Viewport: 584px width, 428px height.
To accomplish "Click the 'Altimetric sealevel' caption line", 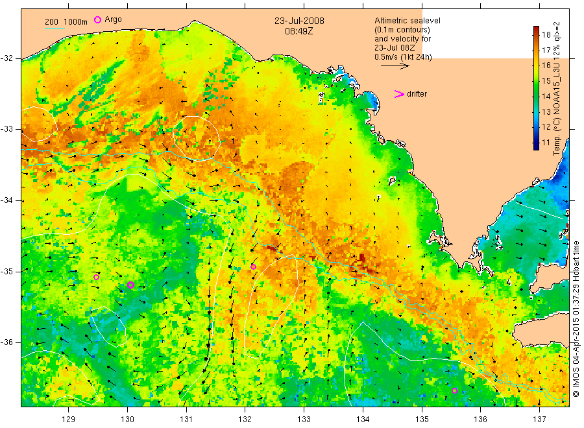I will [408, 21].
